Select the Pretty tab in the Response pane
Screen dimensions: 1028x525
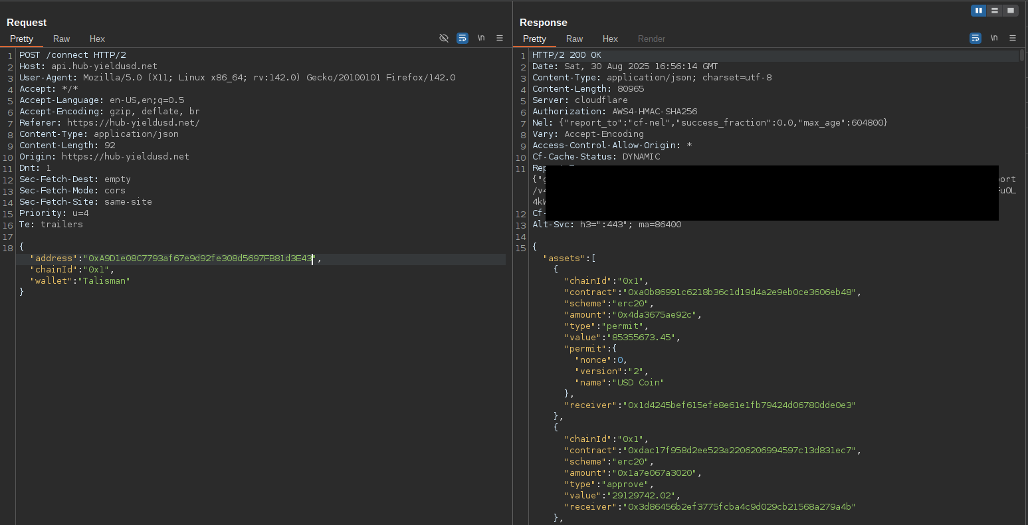[x=535, y=39]
